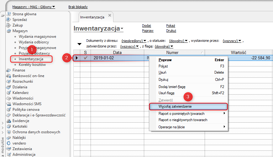Click the Wiadomości SMS icon
The image size is (273, 157).
coord(8,104)
